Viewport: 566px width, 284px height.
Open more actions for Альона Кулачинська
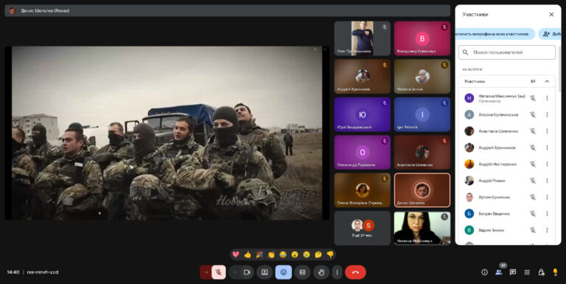[x=547, y=114]
